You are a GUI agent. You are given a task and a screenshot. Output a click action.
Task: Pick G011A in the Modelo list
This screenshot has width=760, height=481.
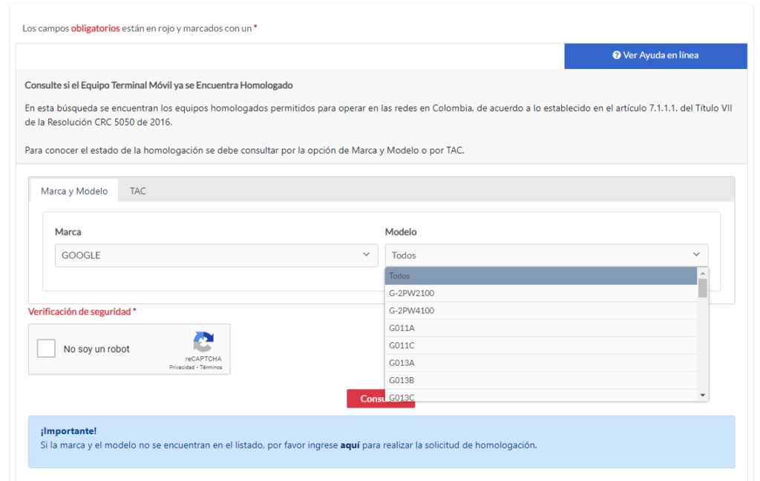tap(541, 328)
